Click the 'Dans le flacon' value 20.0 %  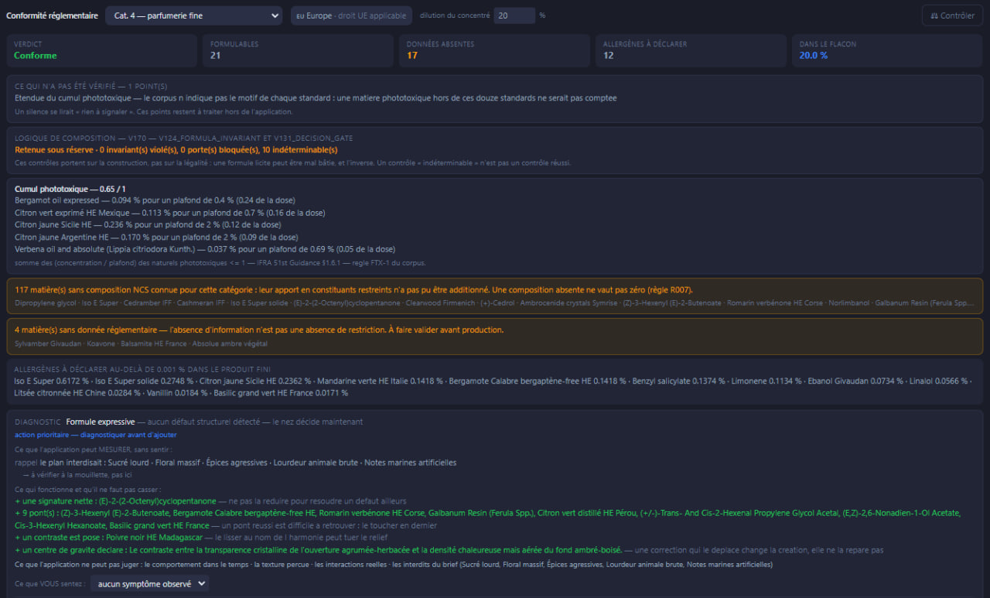coord(814,56)
